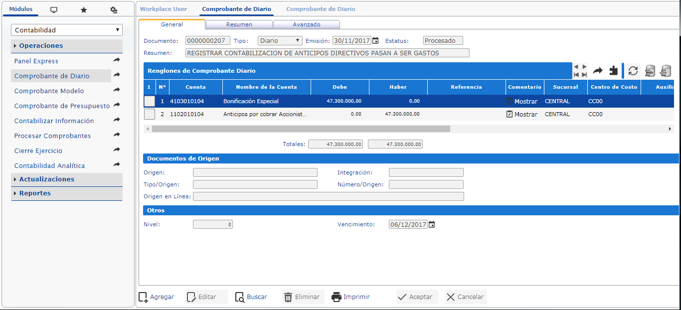Image resolution: width=681 pixels, height=310 pixels.
Task: Open the Avanzado tab
Action: pyautogui.click(x=307, y=24)
